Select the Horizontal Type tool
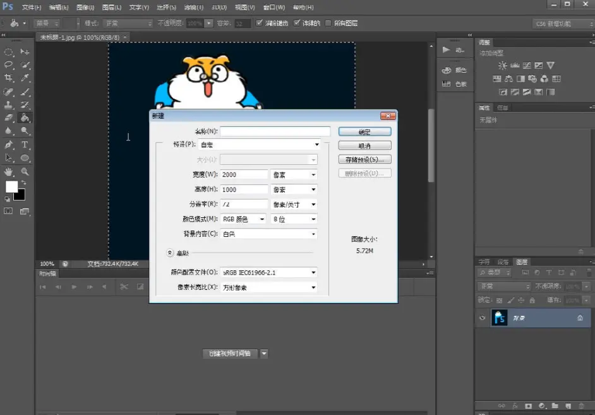The width and height of the screenshot is (595, 415). [25, 145]
